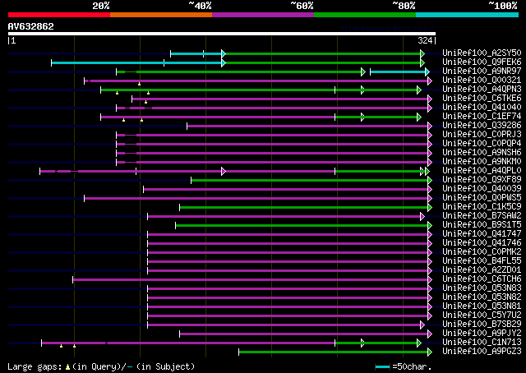Viewport: 526px width, 373px height.
Task: Select the UniRef100_C0PRJ3 label
Action: [x=482, y=135]
